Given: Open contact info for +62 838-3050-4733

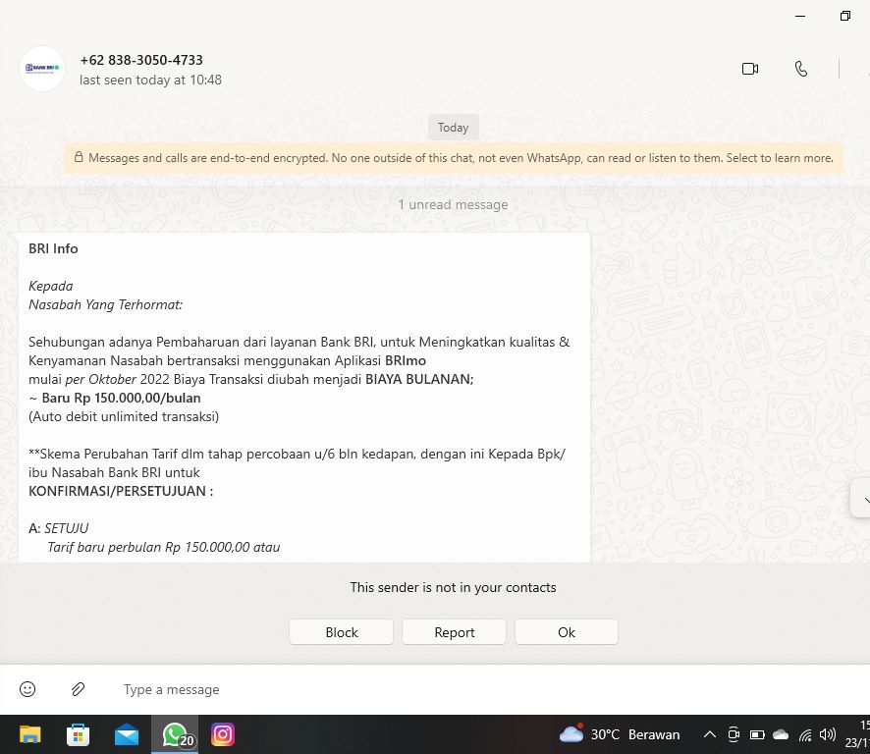Looking at the screenshot, I should pos(141,60).
